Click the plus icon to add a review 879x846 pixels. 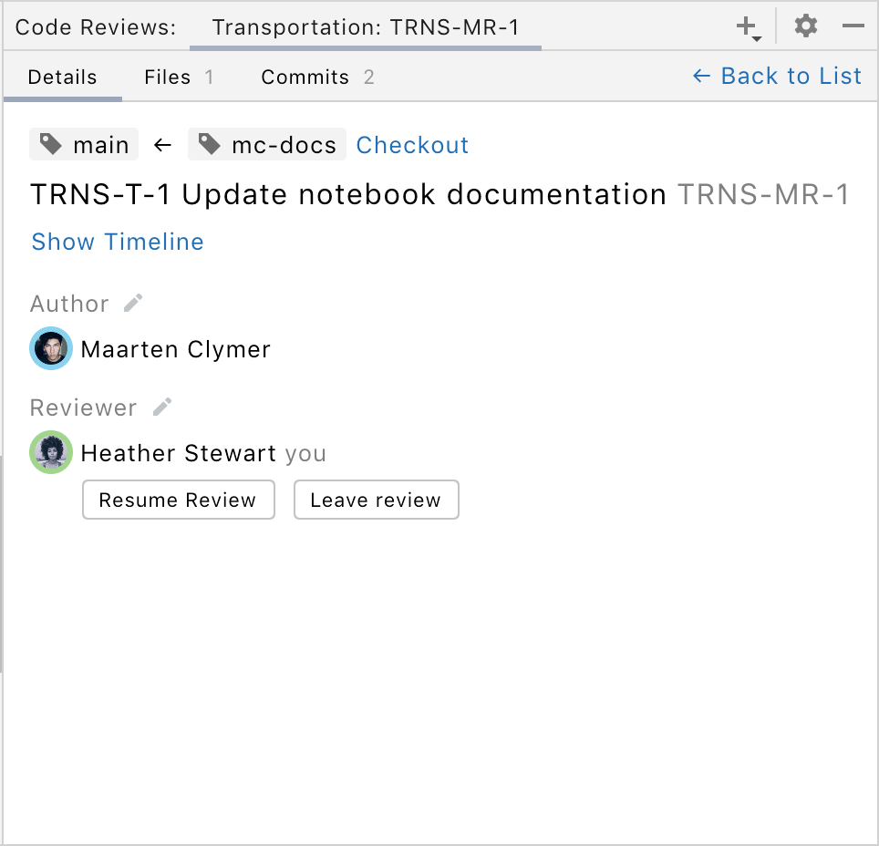click(x=748, y=27)
